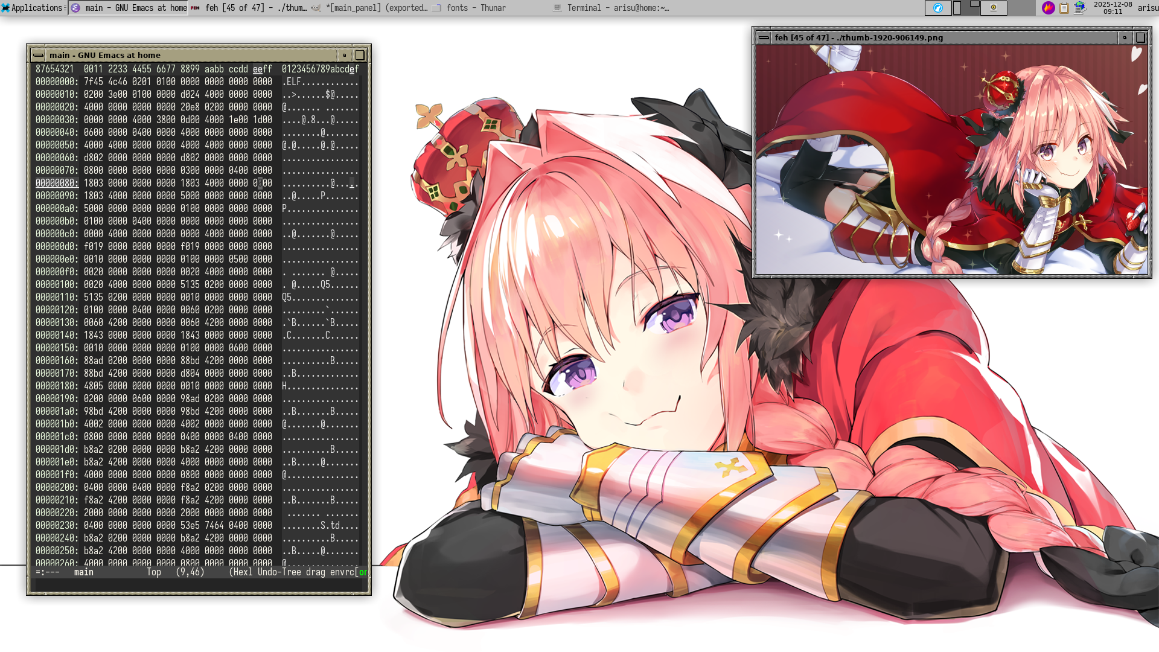The height and width of the screenshot is (652, 1159).
Task: Toggle maximize square on Emacs titlebar
Action: (360, 55)
